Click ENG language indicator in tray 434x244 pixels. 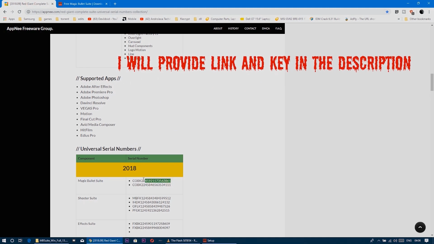tap(409, 240)
